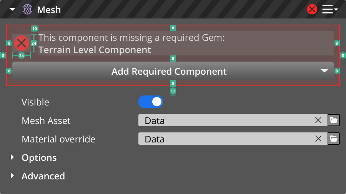
Task: Expand the Options section arrow
Action: (x=12, y=157)
